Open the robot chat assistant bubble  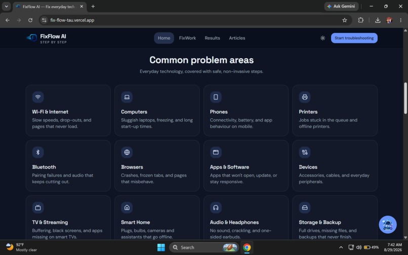pos(388,225)
